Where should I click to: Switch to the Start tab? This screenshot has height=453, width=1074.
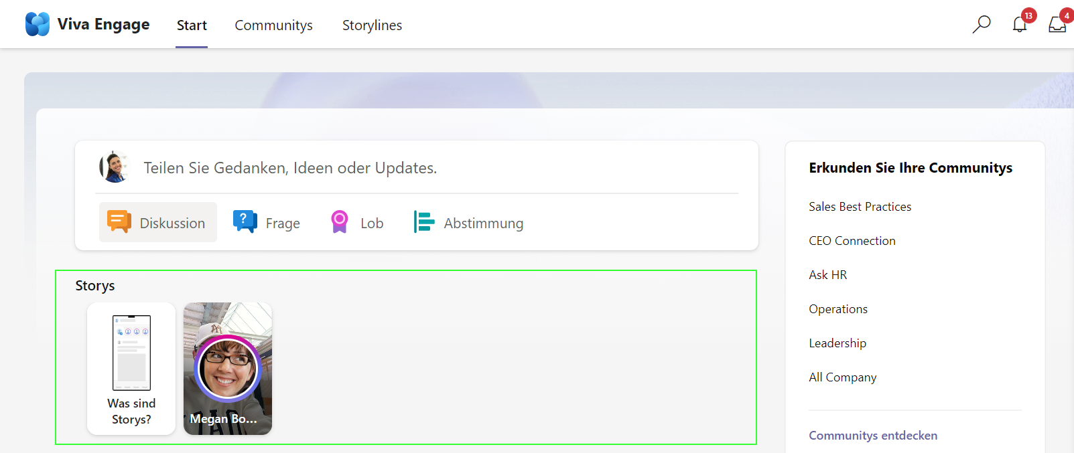pos(192,25)
